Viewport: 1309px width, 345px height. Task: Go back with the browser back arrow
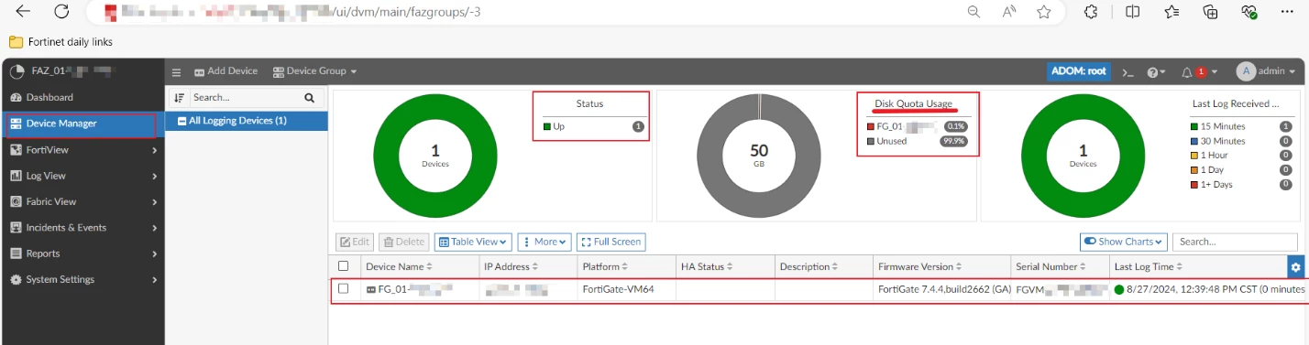23,12
